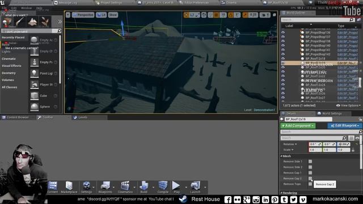Click Edit BP_Roof link for BP_Roof12x18
363x204 pixels.
click(348, 59)
